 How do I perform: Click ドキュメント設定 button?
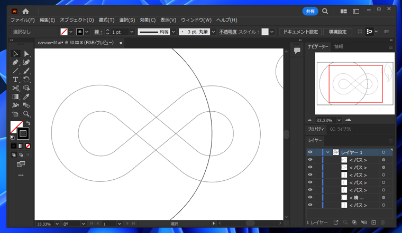tap(300, 32)
